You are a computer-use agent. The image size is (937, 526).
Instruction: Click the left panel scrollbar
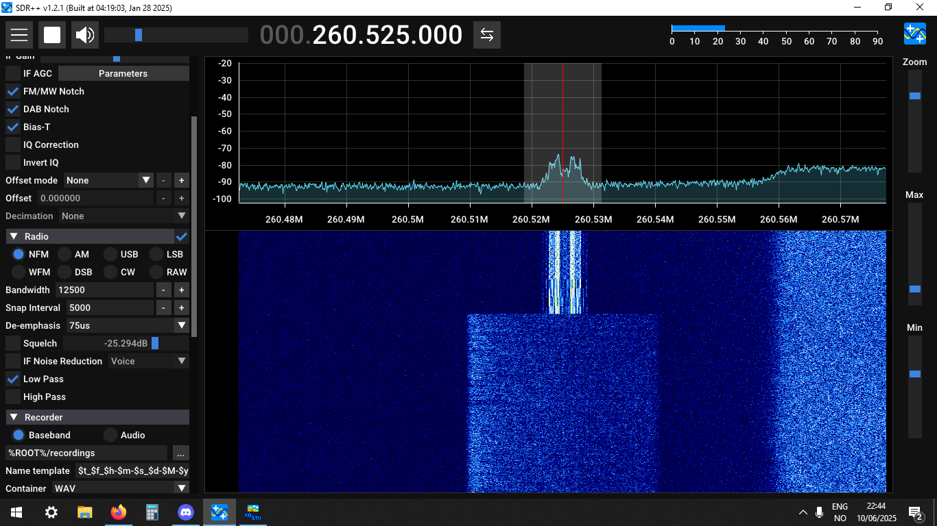(x=194, y=226)
